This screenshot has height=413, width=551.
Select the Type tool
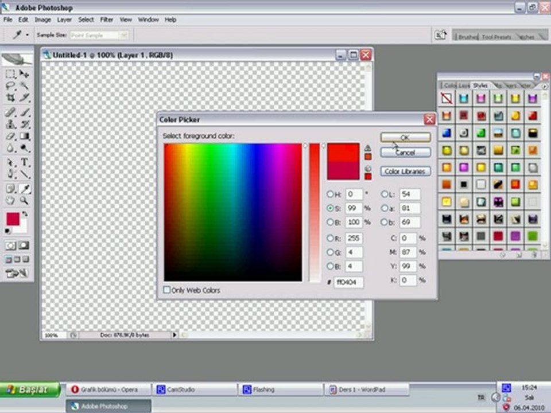(x=24, y=162)
